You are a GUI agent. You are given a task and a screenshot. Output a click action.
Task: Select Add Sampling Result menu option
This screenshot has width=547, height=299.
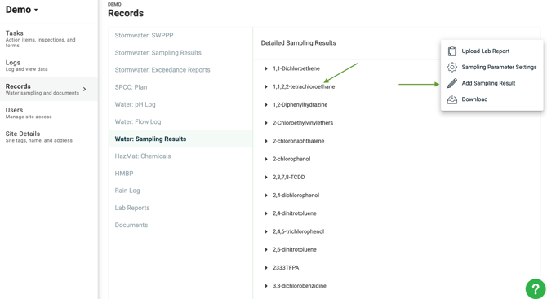488,83
